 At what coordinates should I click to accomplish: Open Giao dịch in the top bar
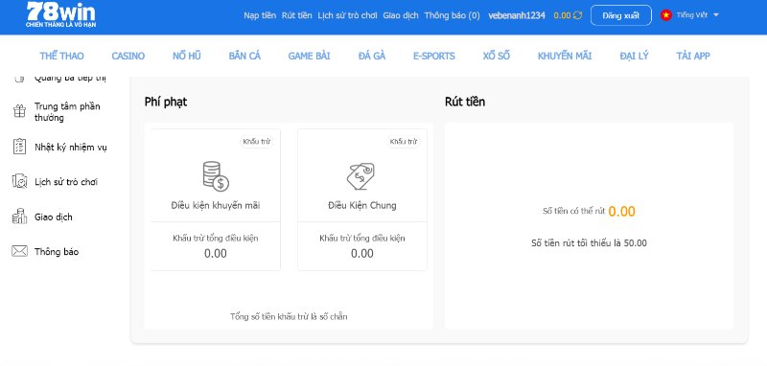tap(401, 15)
